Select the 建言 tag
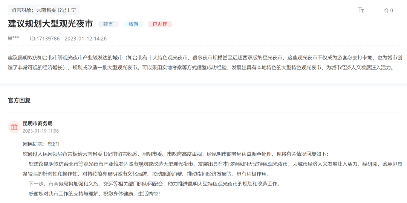 pyautogui.click(x=108, y=24)
